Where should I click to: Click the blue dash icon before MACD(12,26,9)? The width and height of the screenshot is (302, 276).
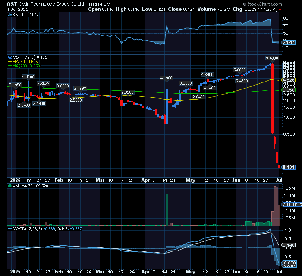[10, 229]
